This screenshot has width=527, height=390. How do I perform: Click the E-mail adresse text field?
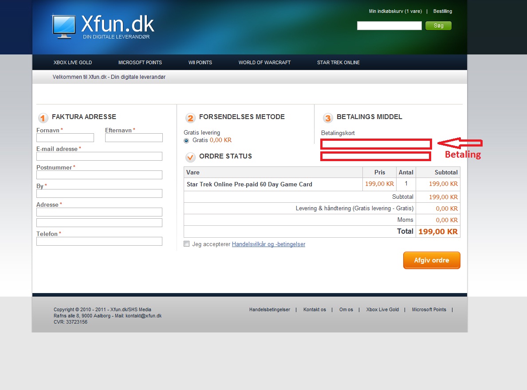pos(99,156)
